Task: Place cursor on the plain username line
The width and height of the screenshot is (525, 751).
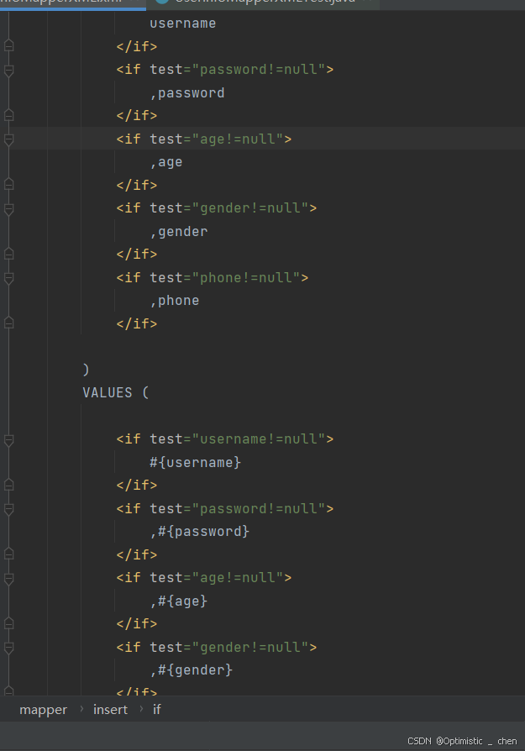Action: (182, 24)
